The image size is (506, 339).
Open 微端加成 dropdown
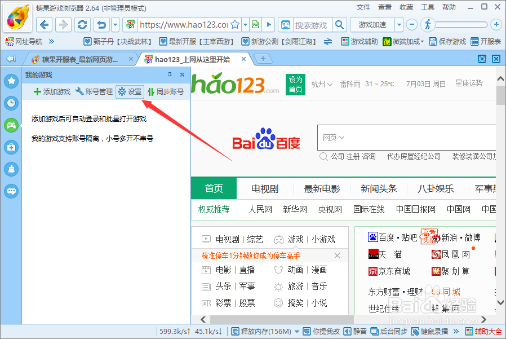point(403,42)
